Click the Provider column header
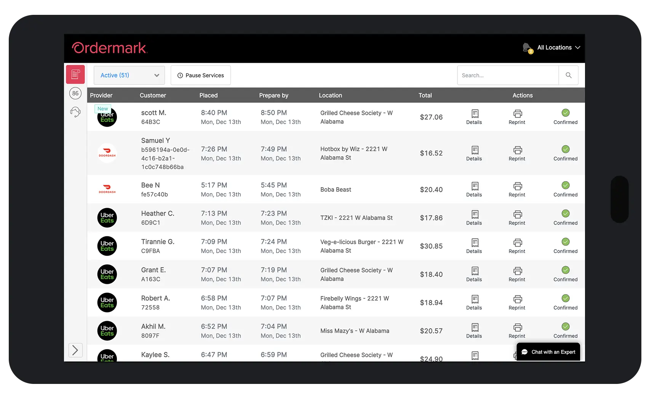The height and width of the screenshot is (398, 649). tap(101, 96)
